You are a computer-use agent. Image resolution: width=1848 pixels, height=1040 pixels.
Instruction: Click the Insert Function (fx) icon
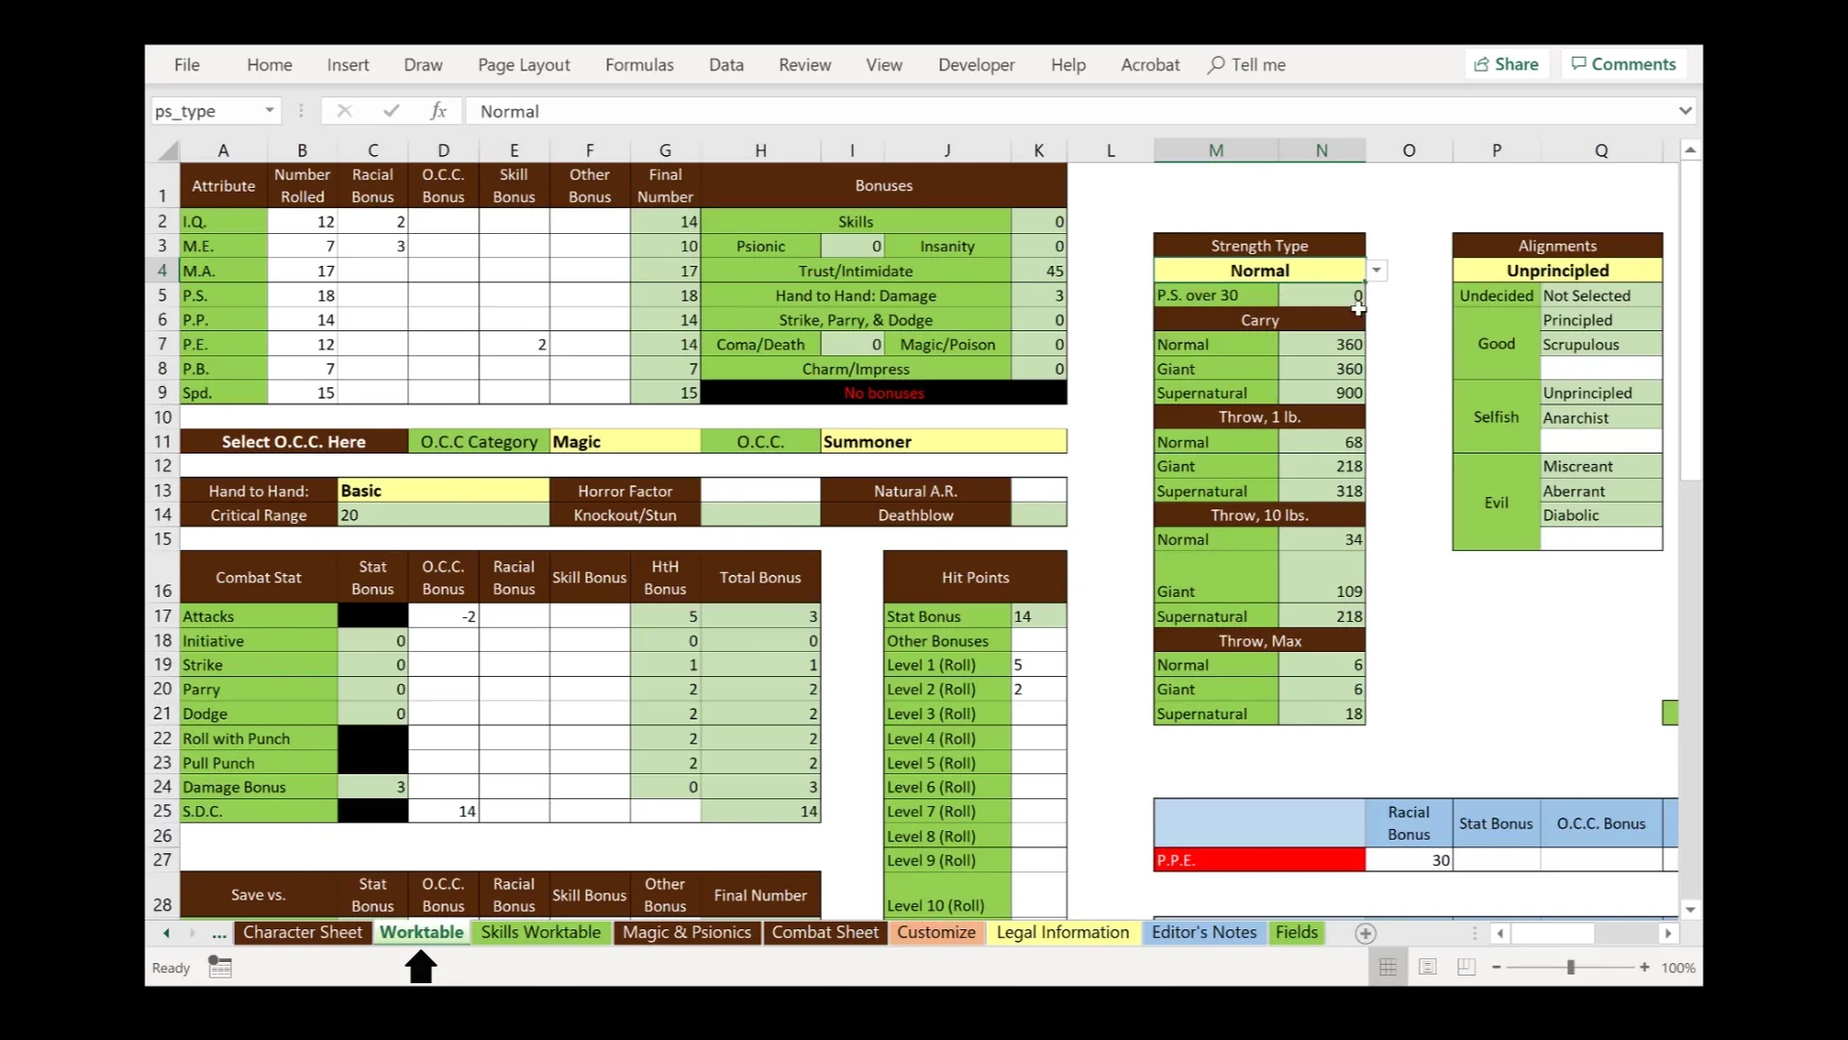coord(439,111)
